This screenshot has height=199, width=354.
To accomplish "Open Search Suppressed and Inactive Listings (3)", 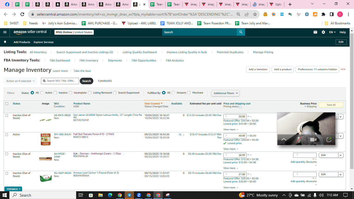I will pos(85,52).
